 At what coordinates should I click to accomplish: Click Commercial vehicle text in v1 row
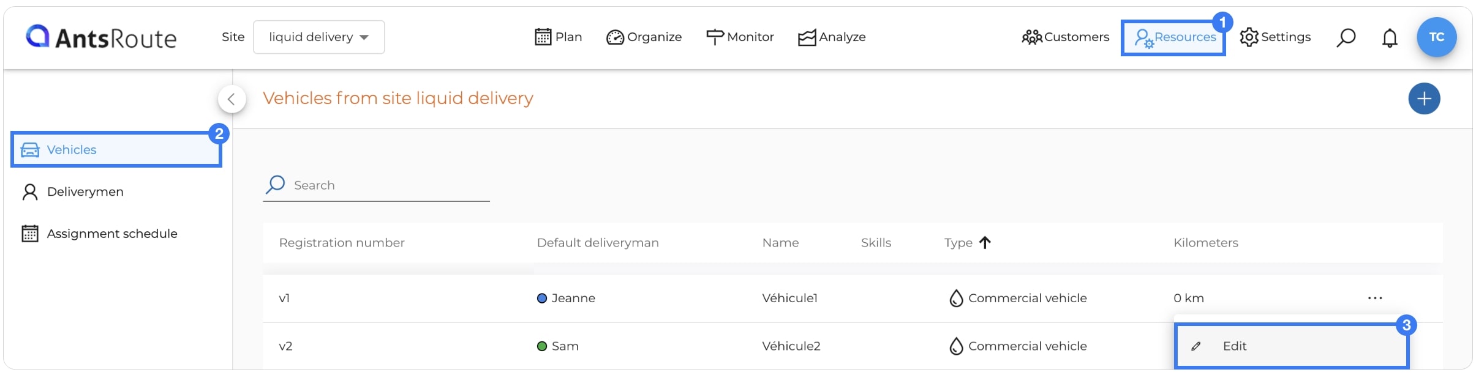coord(1027,299)
